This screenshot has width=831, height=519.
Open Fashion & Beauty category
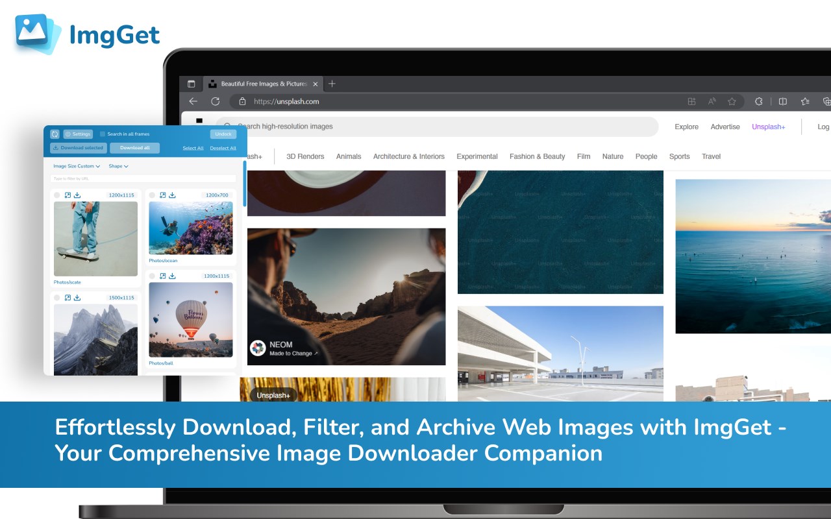coord(538,156)
